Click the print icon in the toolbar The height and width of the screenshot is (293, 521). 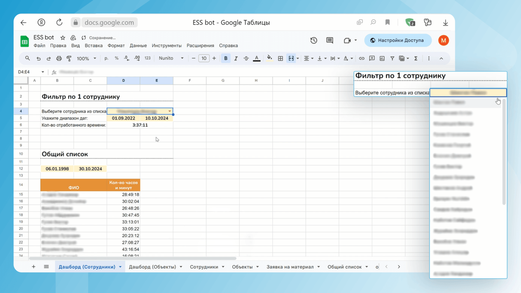[59, 58]
